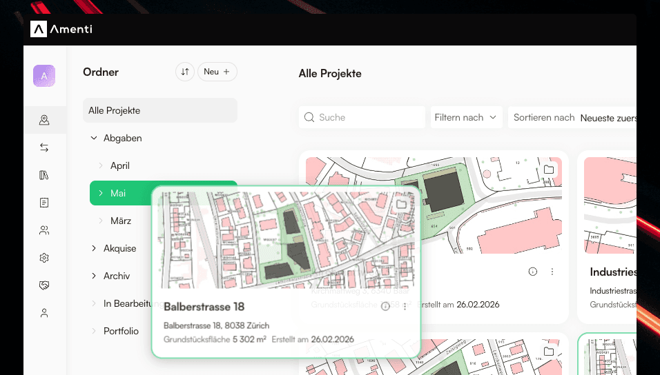
Task: Open the document list sidebar icon
Action: pyautogui.click(x=44, y=203)
